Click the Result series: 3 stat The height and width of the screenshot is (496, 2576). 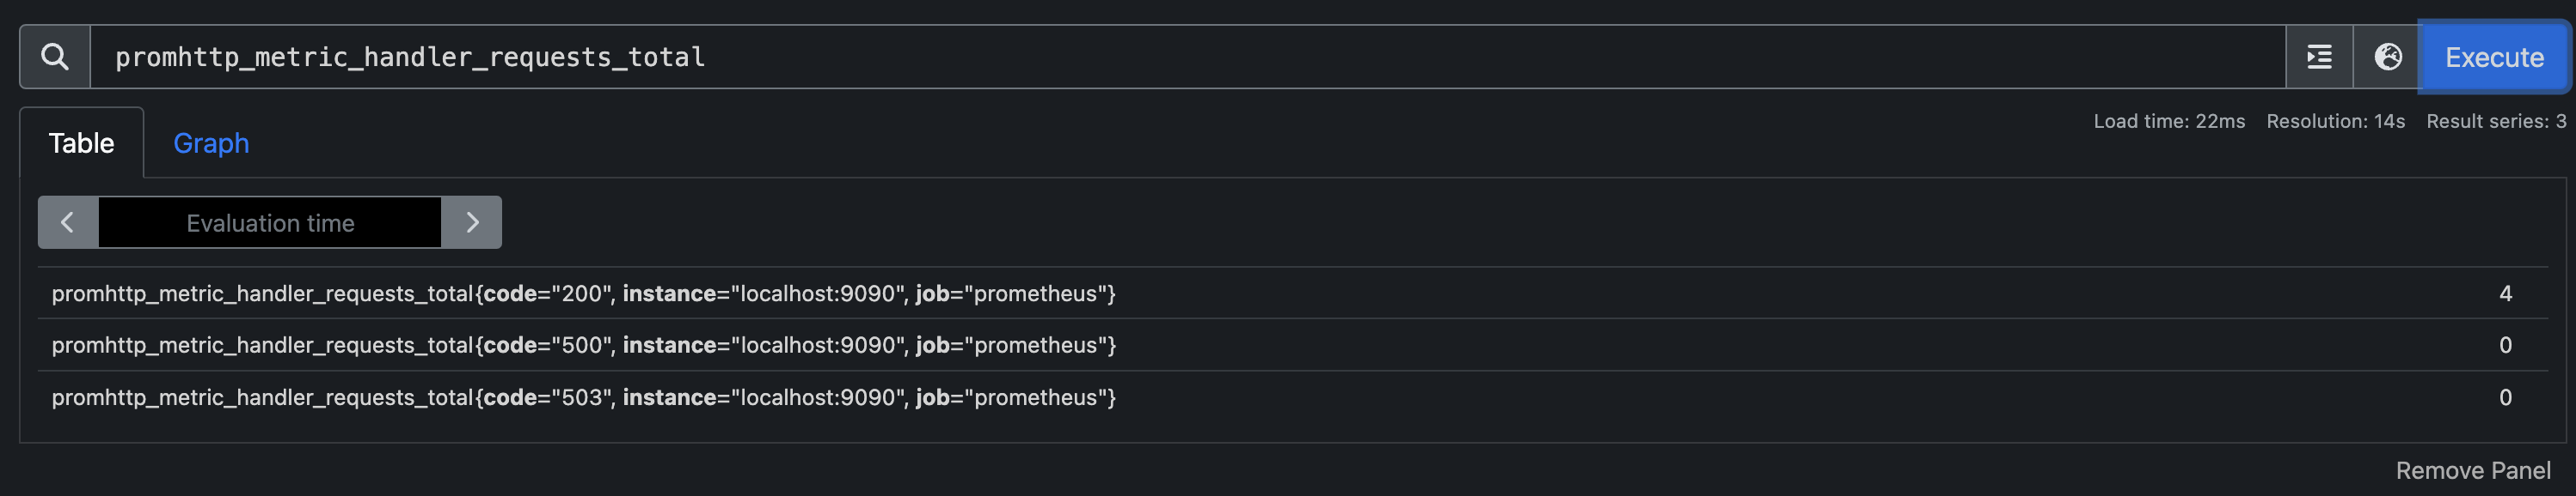click(2495, 122)
